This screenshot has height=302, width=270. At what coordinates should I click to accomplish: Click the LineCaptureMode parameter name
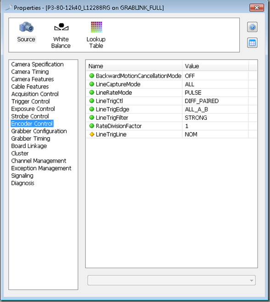118,84
